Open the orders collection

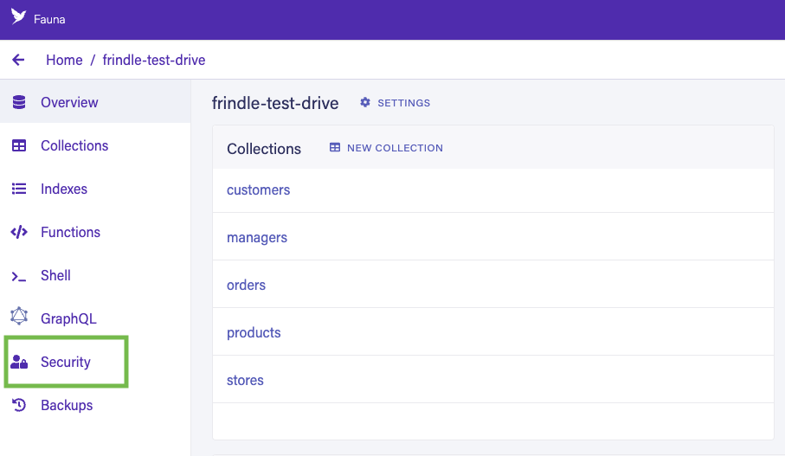coord(246,285)
